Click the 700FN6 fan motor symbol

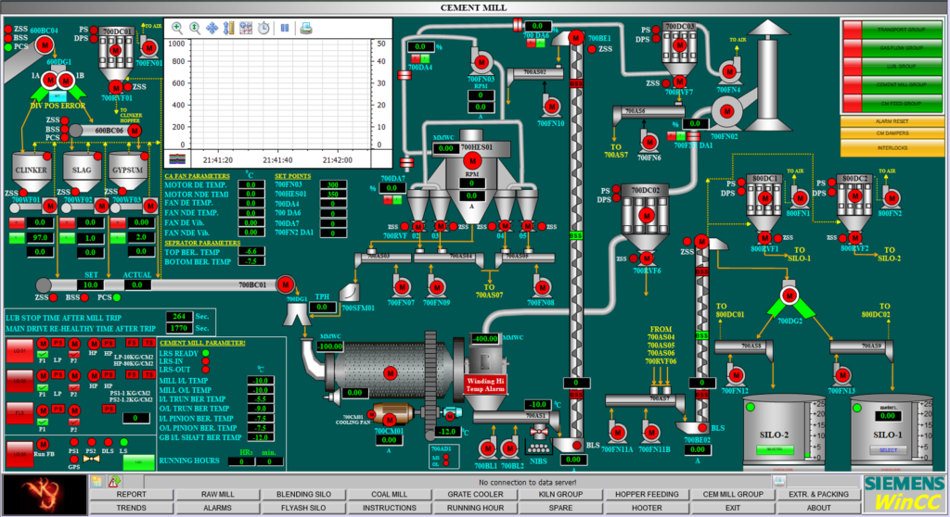pyautogui.click(x=649, y=143)
